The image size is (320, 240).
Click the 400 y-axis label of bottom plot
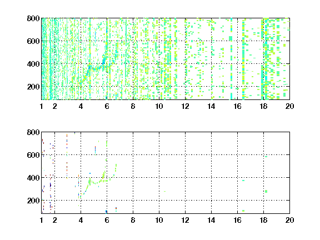33,178
